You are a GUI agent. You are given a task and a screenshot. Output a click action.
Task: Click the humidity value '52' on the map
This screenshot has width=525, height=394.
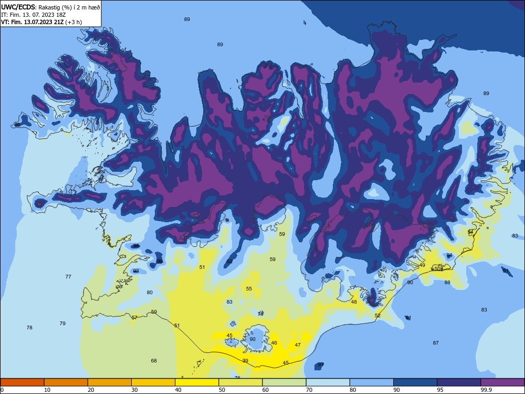tap(377, 315)
